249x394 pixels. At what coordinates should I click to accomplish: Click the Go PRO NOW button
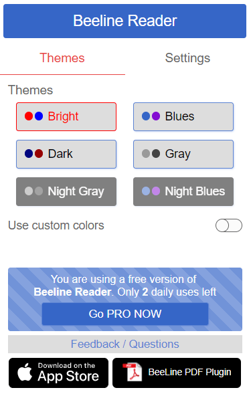(125, 314)
